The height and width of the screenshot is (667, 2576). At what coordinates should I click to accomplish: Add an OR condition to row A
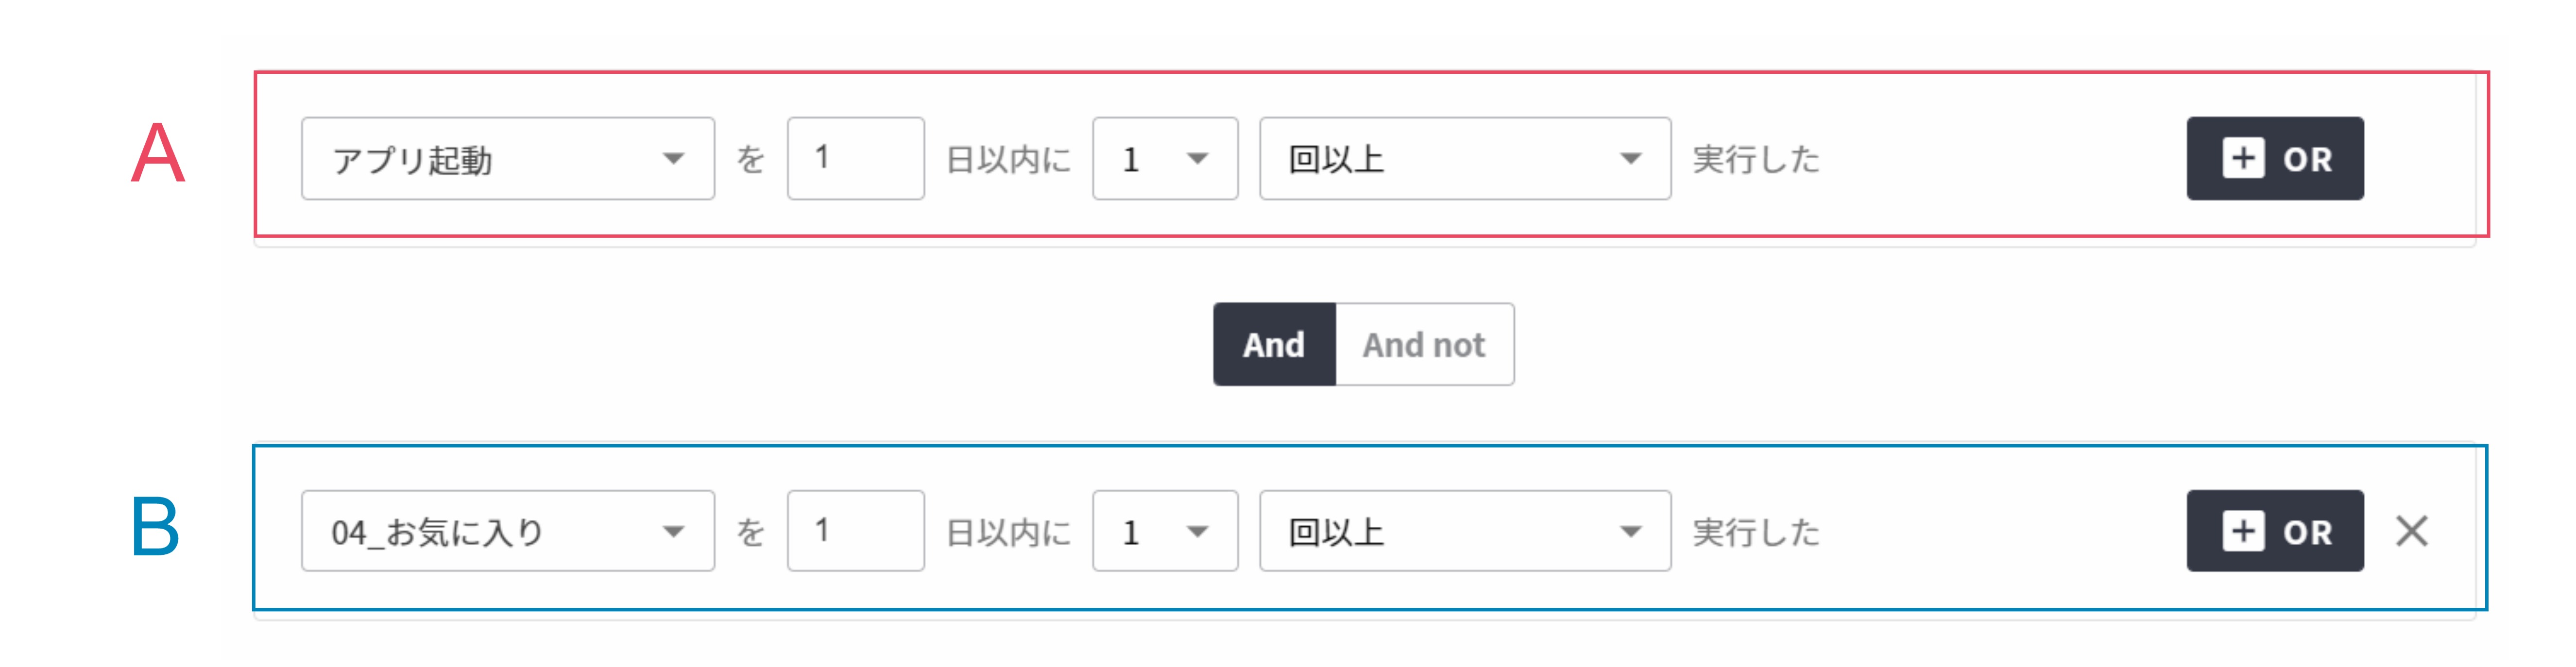tap(2275, 158)
